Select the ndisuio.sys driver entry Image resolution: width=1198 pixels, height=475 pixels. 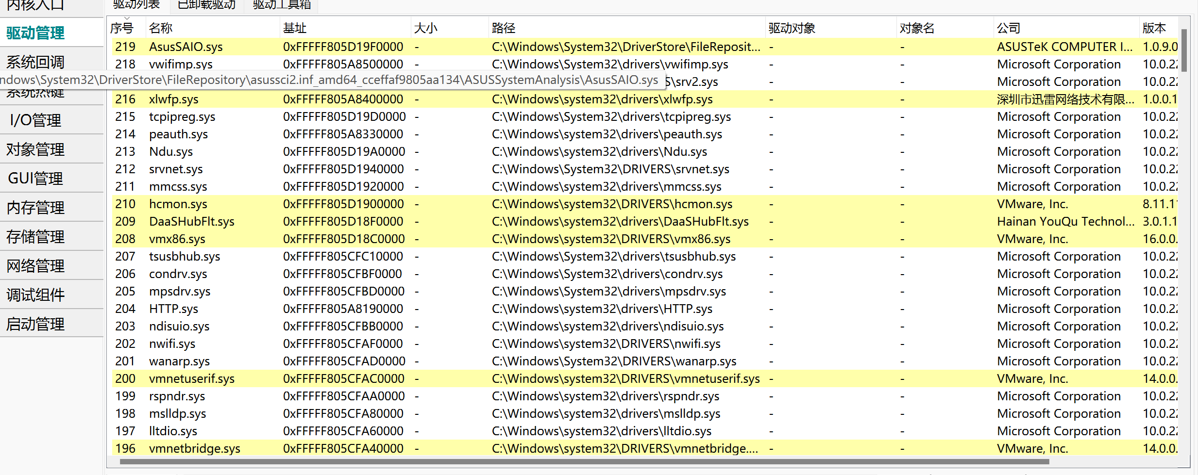(x=179, y=326)
